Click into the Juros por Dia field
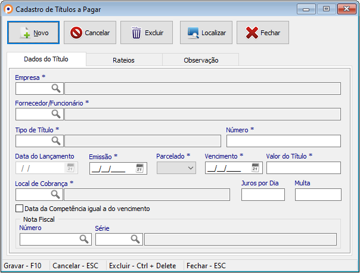The image size is (360, 273). point(263,195)
